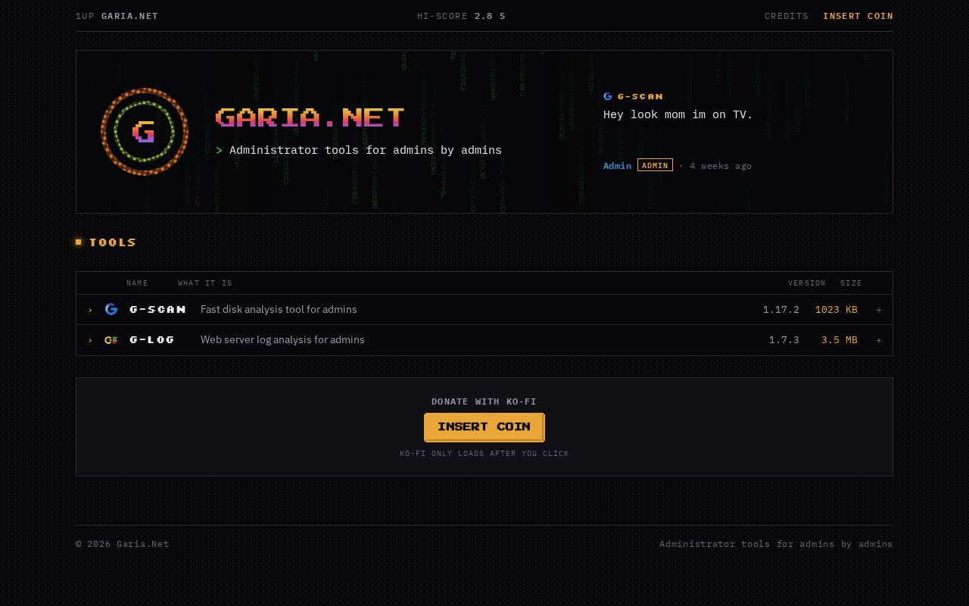This screenshot has height=606, width=969.
Task: Click the G-Scan title in the banner post
Action: [640, 96]
